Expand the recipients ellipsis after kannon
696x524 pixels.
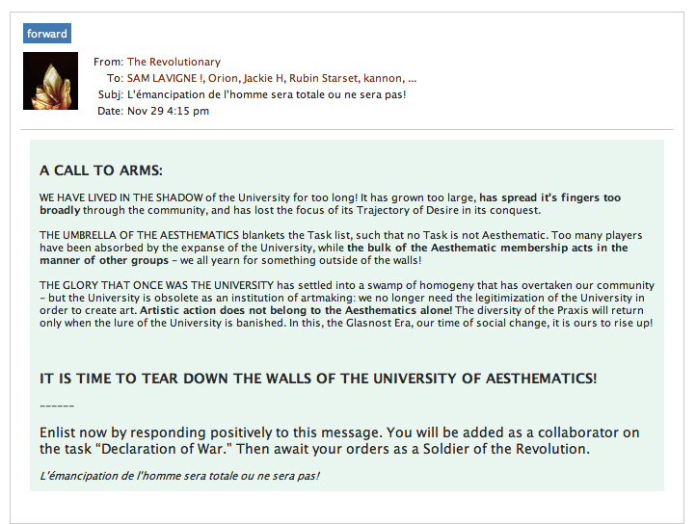point(412,79)
